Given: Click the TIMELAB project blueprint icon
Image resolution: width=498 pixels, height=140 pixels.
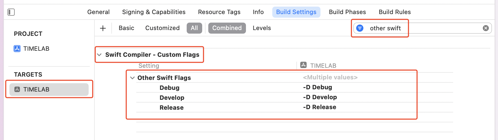Looking at the screenshot, I should 17,49.
